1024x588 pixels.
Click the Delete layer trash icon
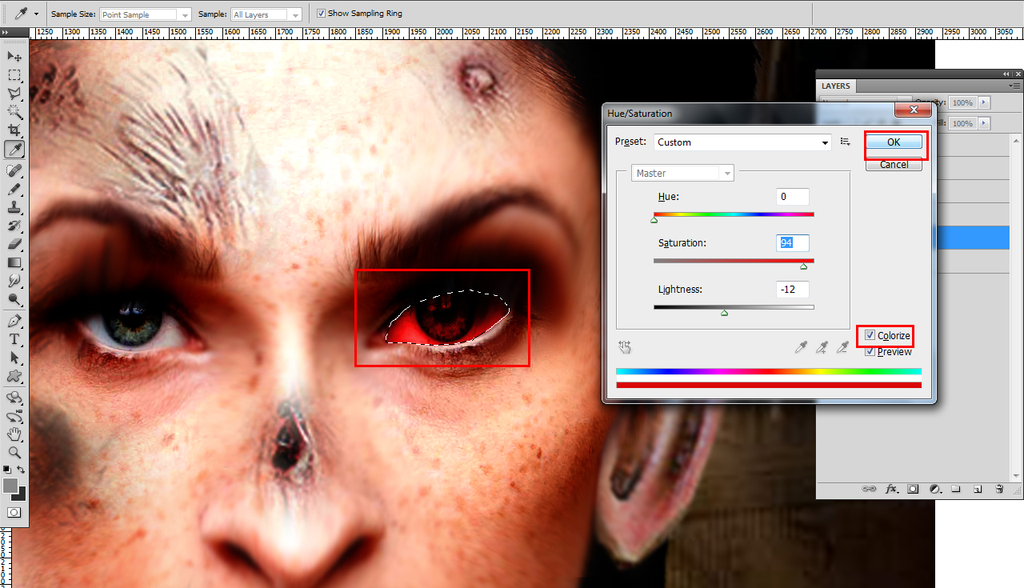click(999, 489)
